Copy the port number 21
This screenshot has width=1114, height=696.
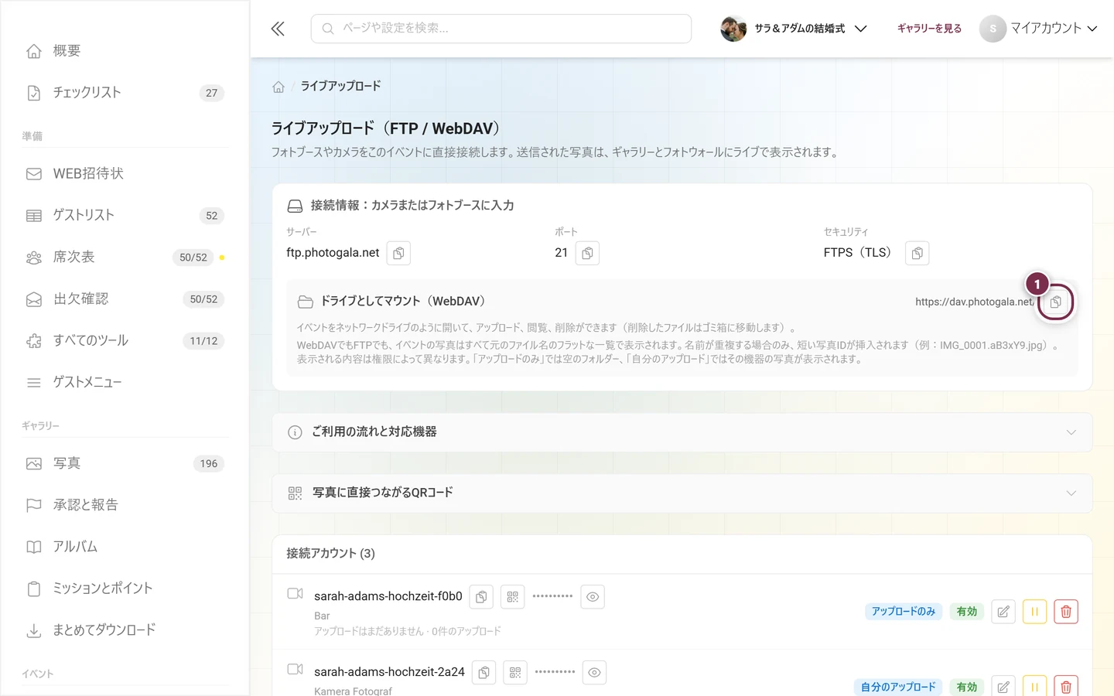587,253
